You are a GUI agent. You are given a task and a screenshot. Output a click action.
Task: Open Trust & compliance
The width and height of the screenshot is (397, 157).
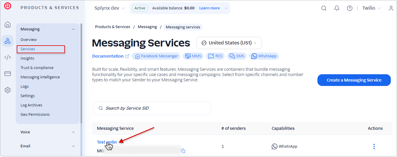[x=37, y=68]
